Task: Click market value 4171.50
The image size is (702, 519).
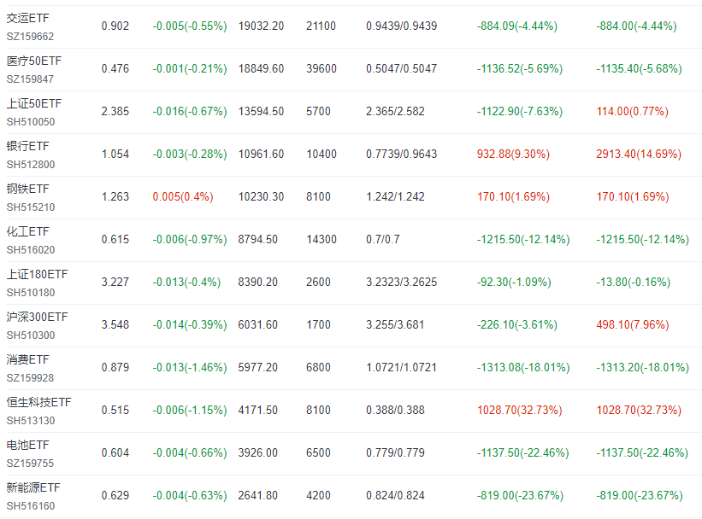Action: (x=258, y=410)
